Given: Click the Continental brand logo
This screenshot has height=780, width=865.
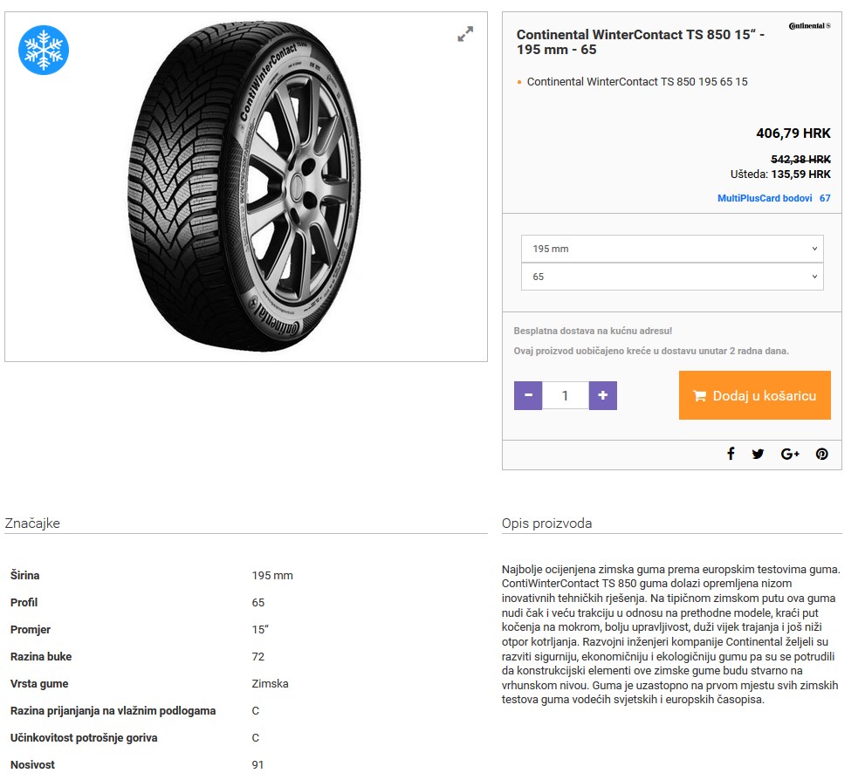Looking at the screenshot, I should 809,26.
